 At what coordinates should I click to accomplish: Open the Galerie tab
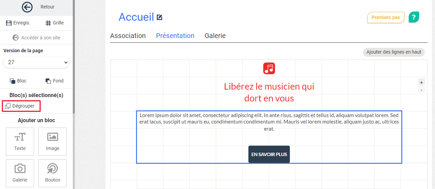coord(215,36)
